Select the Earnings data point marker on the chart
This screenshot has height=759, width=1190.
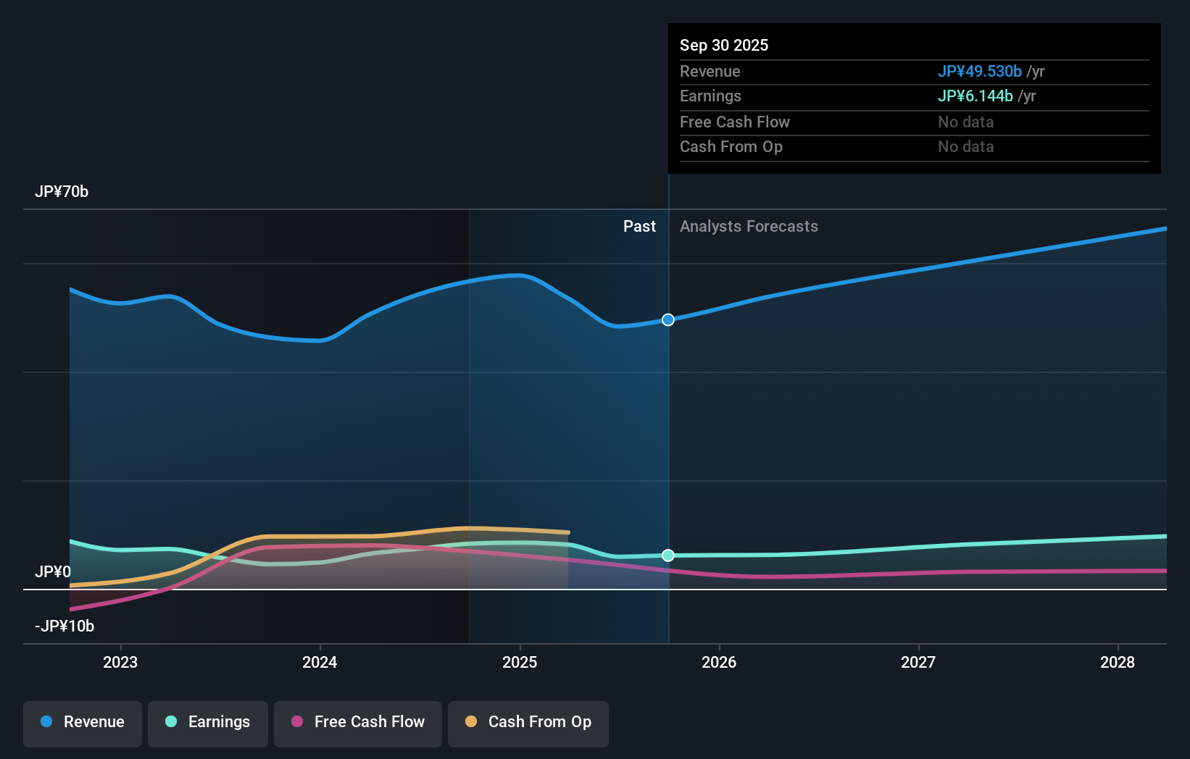point(667,555)
